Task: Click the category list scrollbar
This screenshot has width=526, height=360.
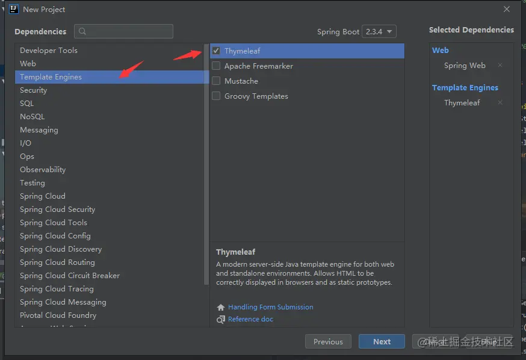Action: pyautogui.click(x=206, y=164)
